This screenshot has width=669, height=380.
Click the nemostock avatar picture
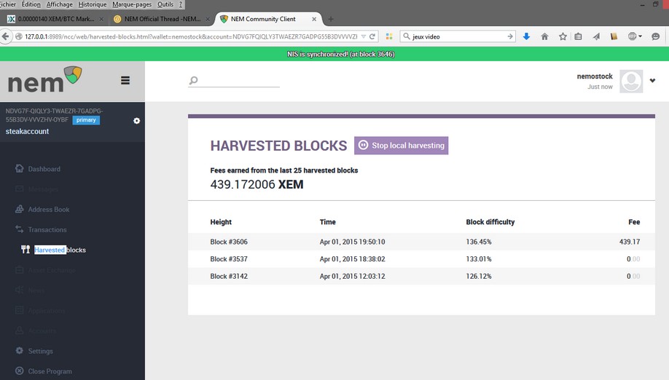click(631, 81)
